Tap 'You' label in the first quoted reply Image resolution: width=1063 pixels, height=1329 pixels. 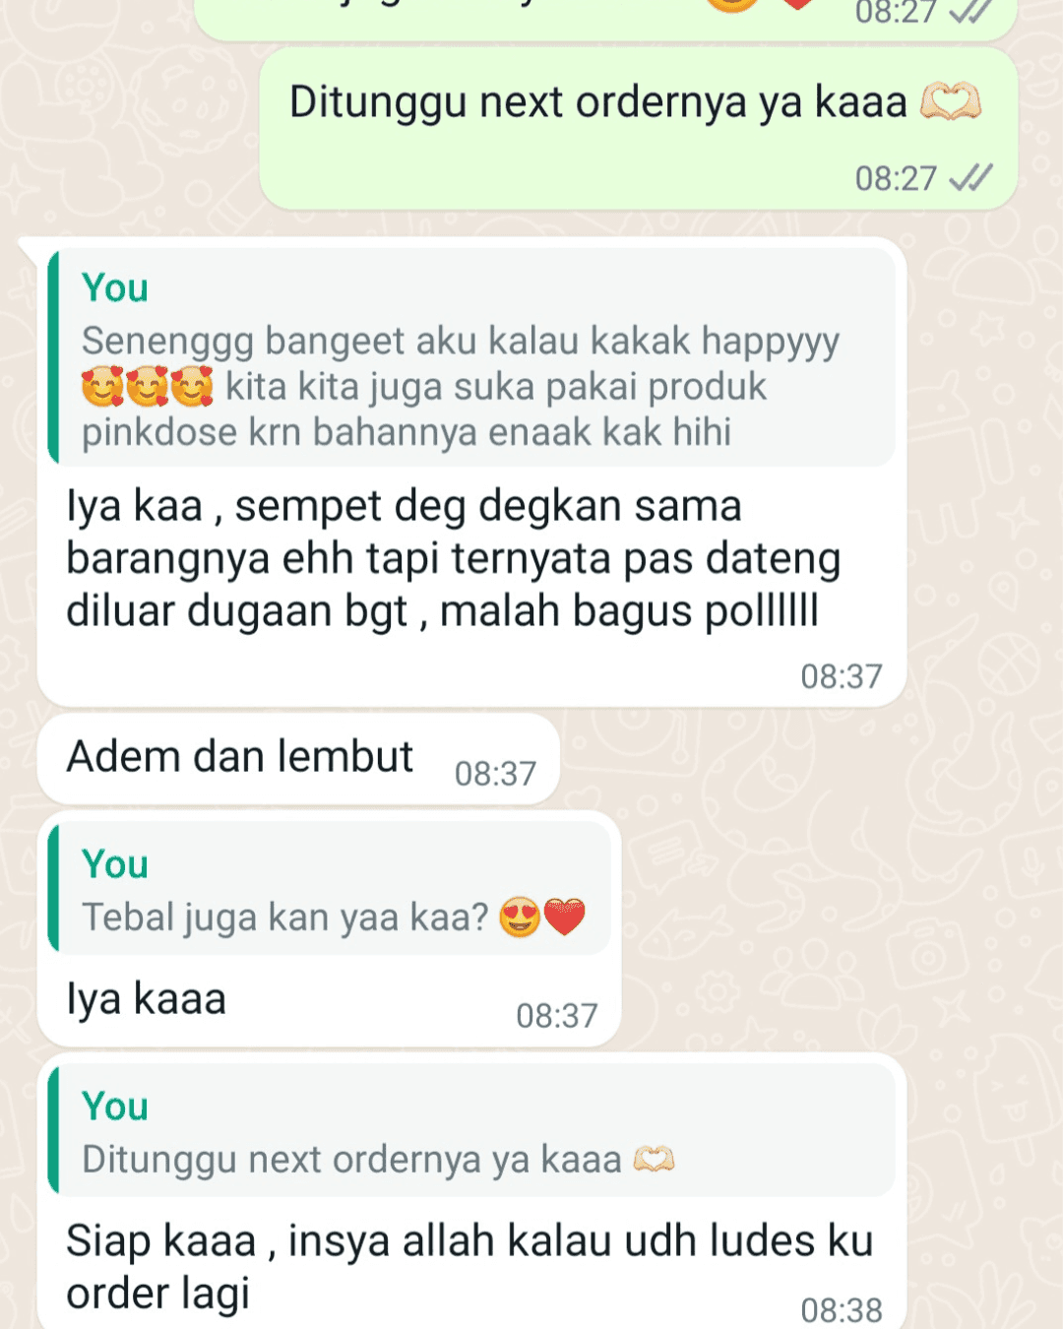[x=115, y=288]
